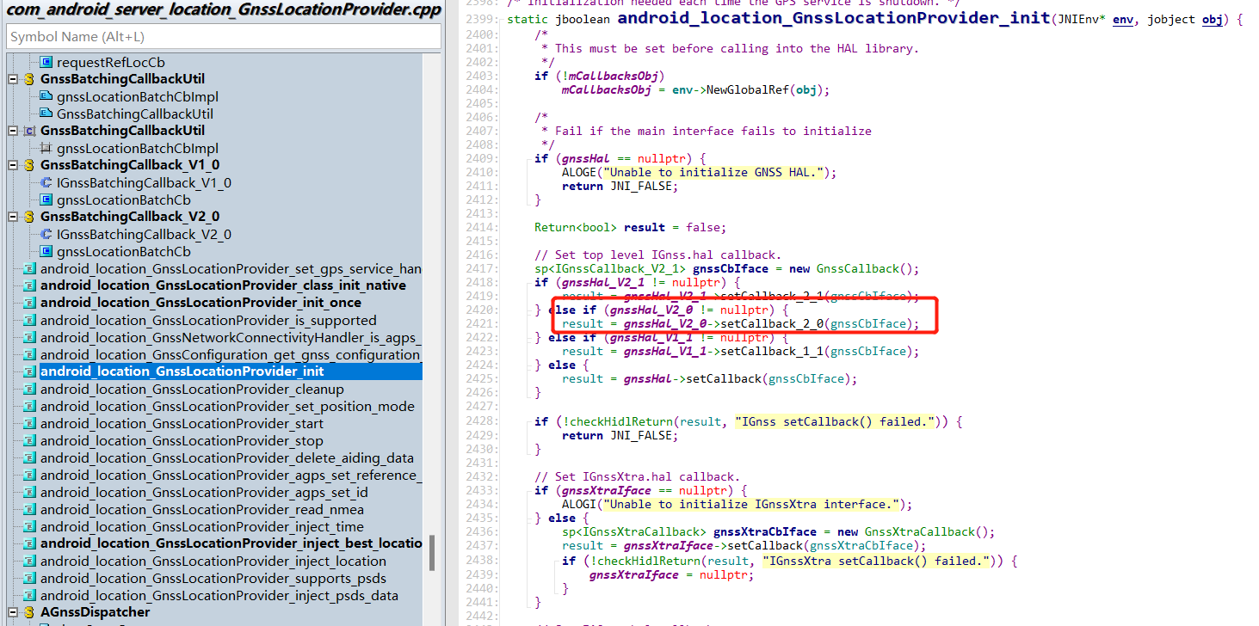Click the ALOGE 'Unable to initialize GNSS HAL.' line
The image size is (1259, 626).
click(x=699, y=172)
